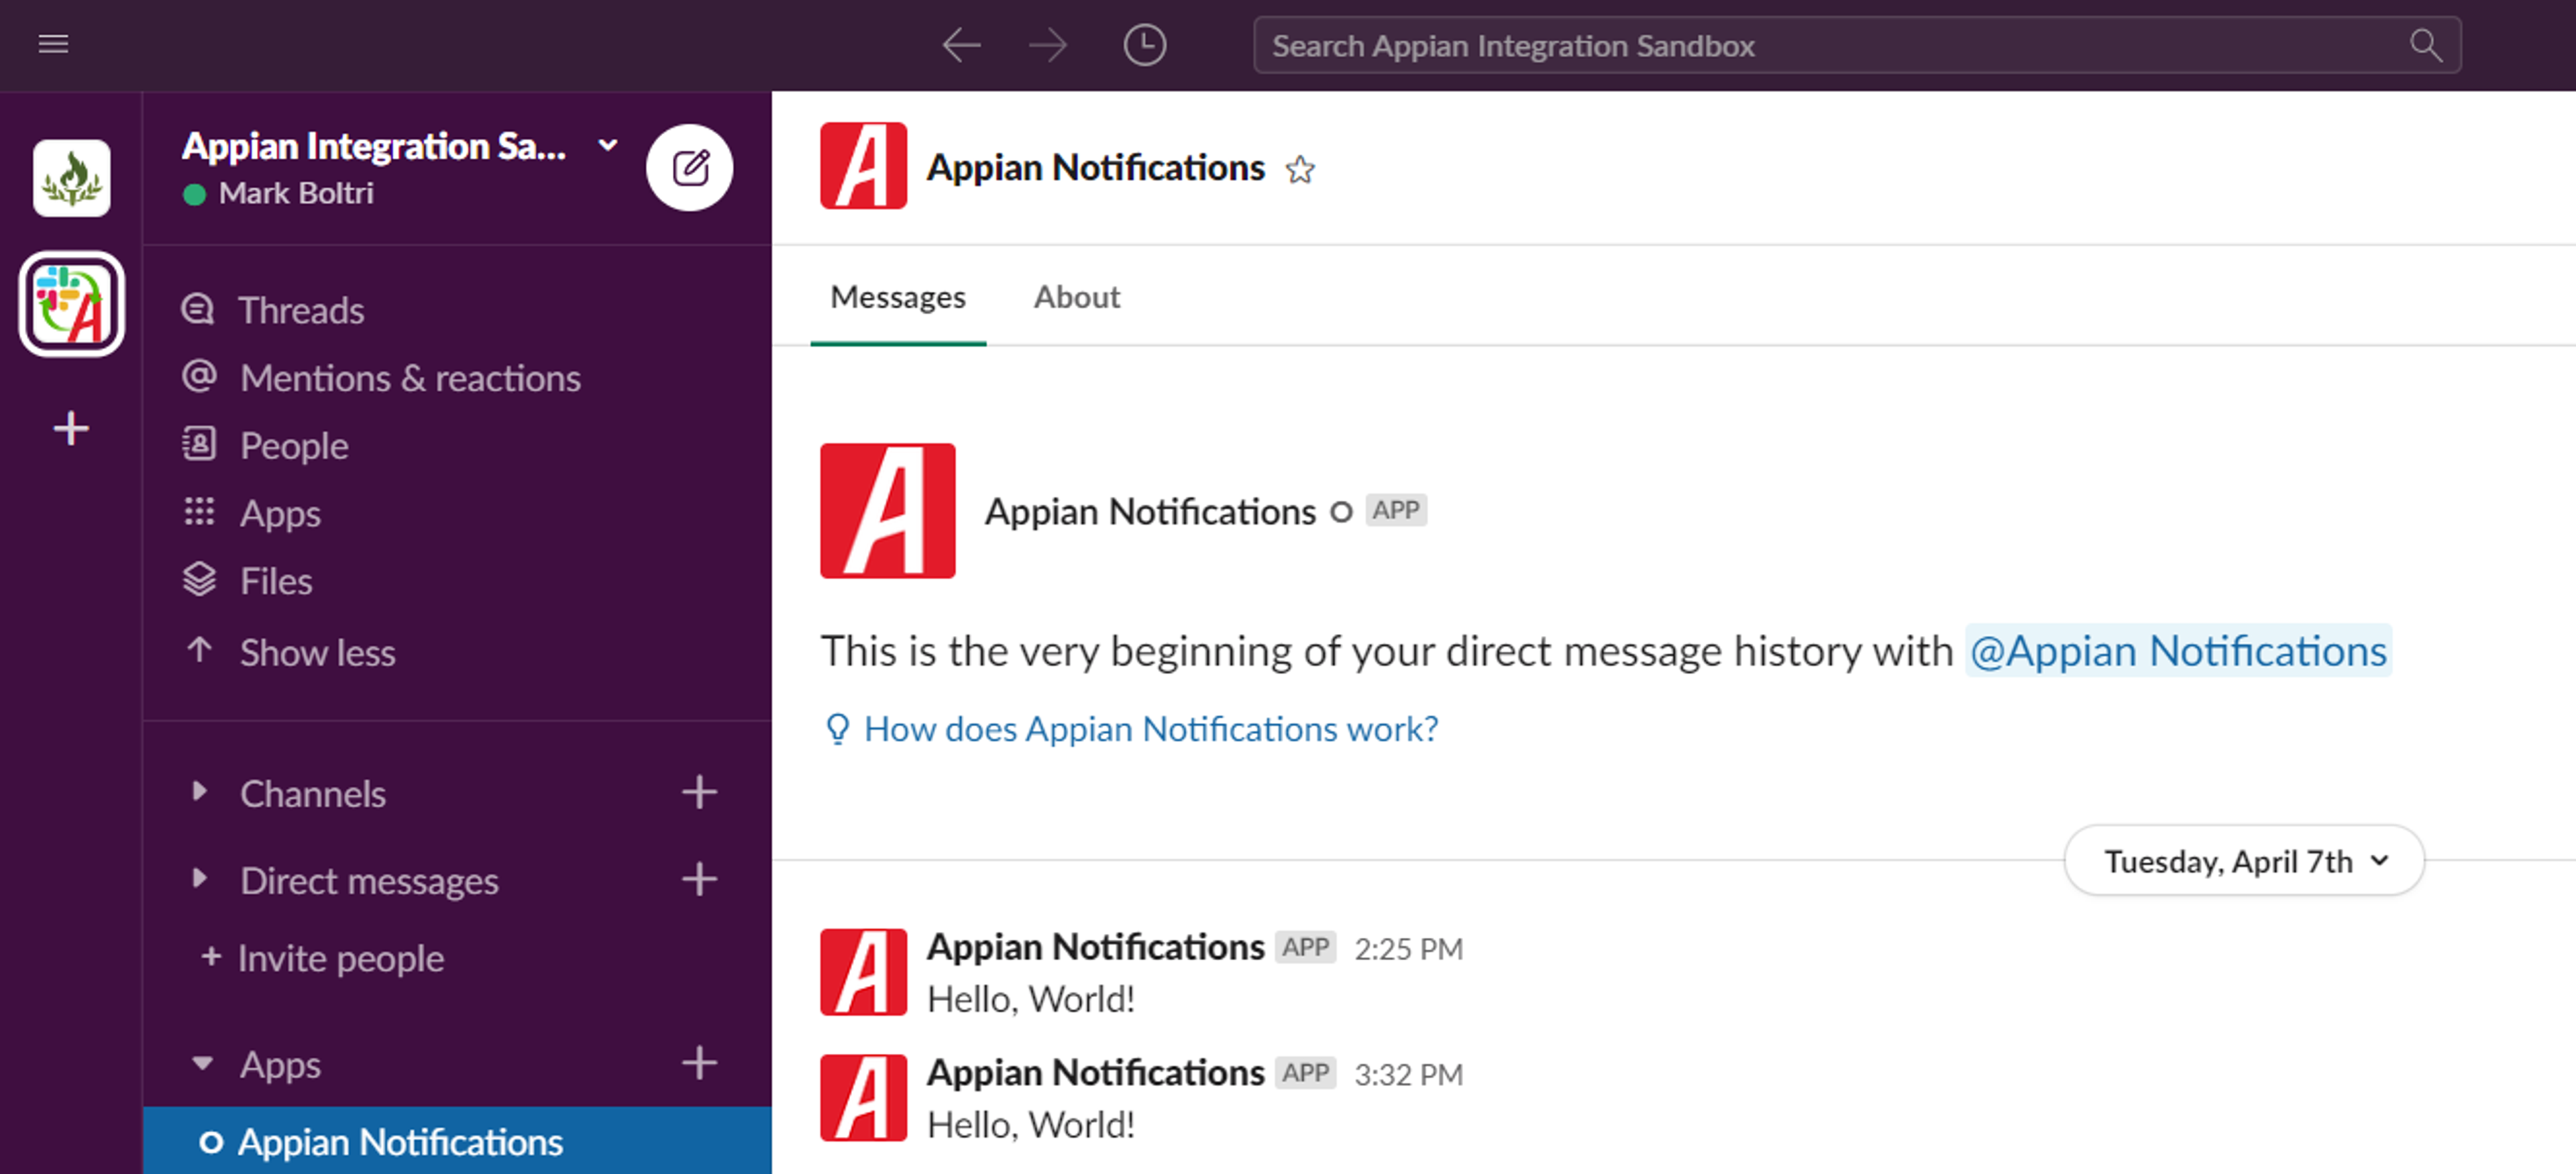Click avatar of the 3:32 PM message
Screen dimensions: 2576x1174
click(863, 1098)
